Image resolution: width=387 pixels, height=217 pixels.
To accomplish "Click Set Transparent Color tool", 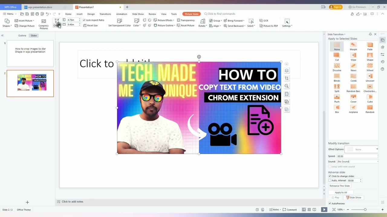I will [x=119, y=23].
